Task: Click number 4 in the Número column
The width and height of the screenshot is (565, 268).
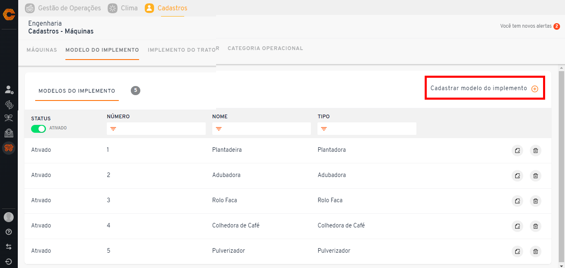Action: click(x=108, y=225)
